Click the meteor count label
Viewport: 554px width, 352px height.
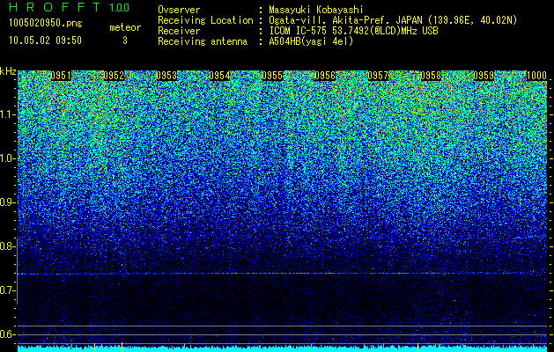point(125,27)
